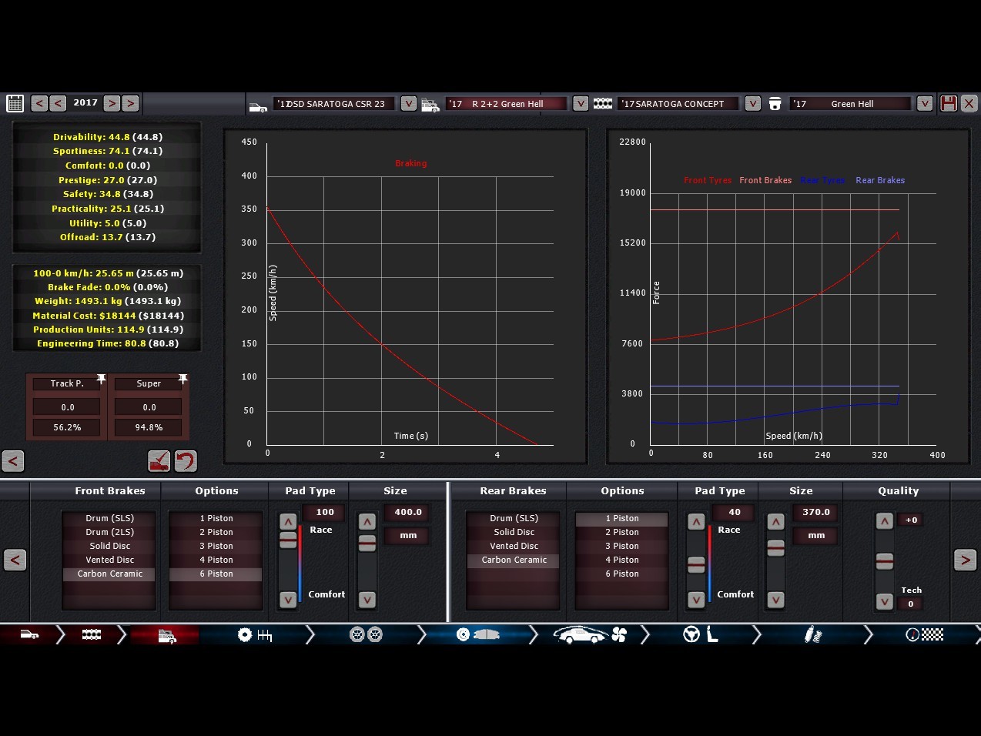Open the gearbox and drivetrain tab

point(254,635)
